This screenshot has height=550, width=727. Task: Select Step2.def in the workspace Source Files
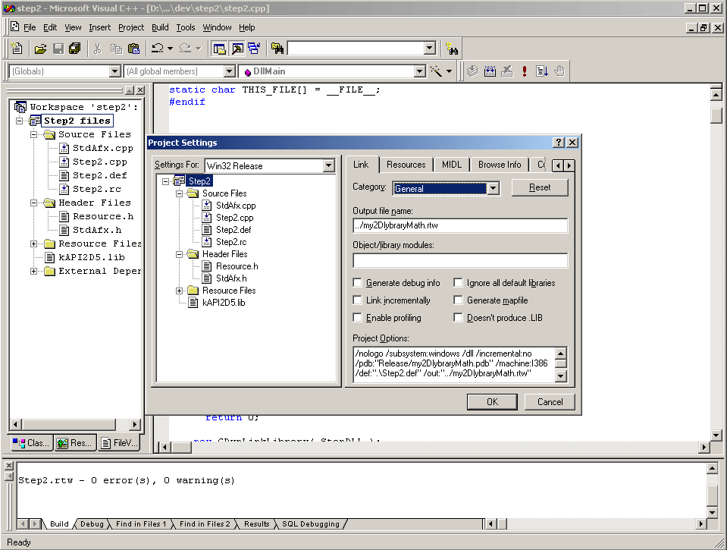tap(99, 175)
